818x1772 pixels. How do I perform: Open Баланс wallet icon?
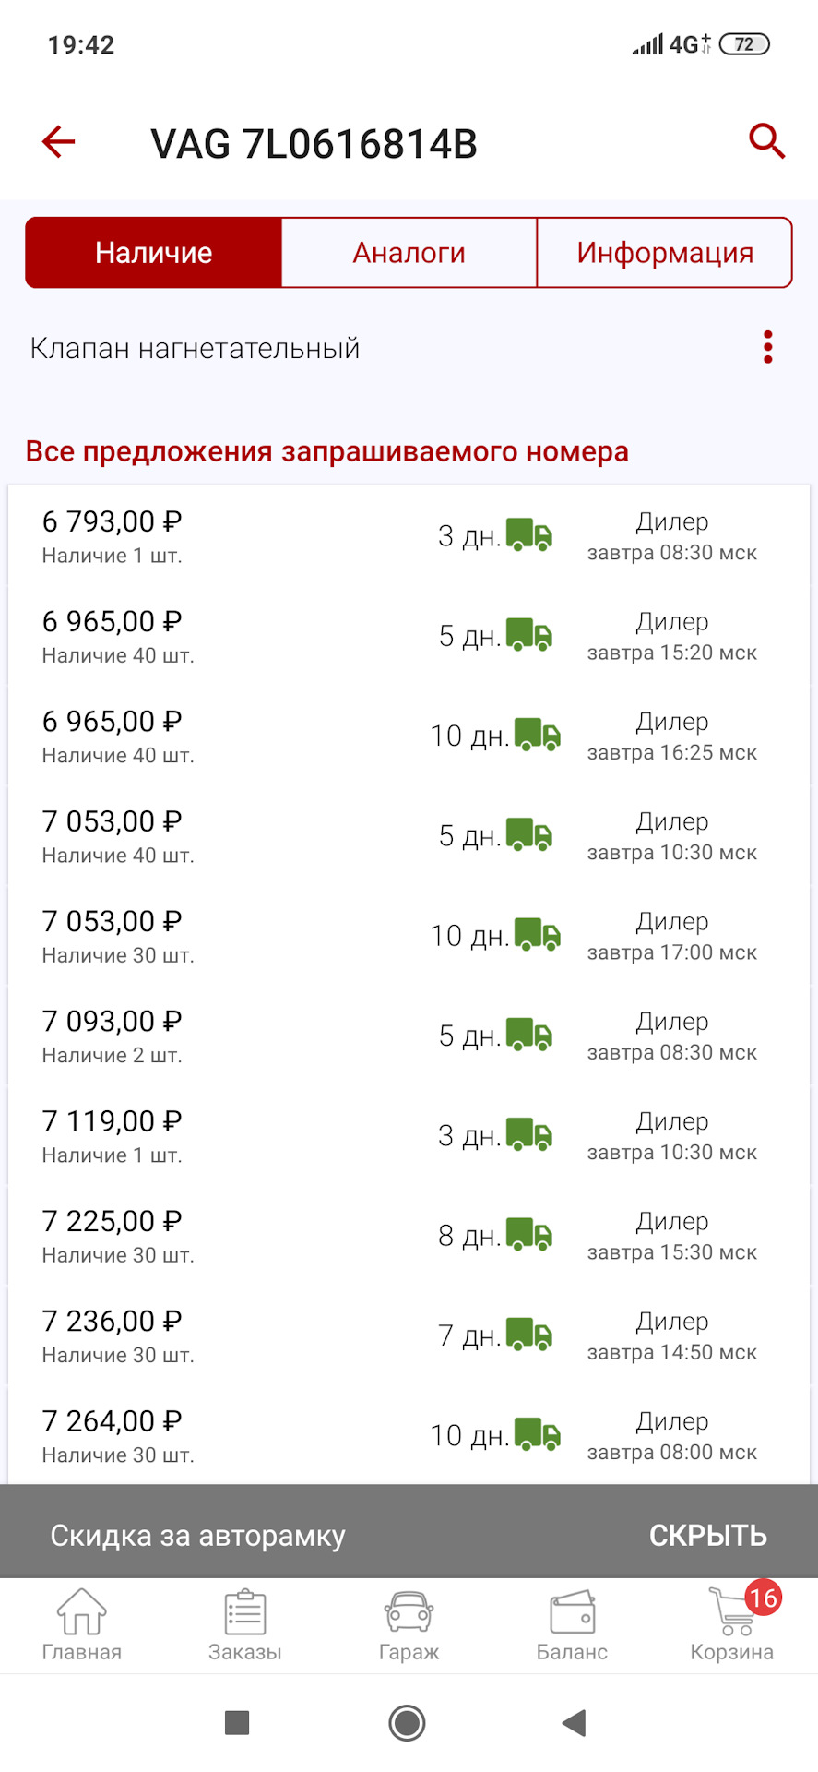click(x=572, y=1626)
